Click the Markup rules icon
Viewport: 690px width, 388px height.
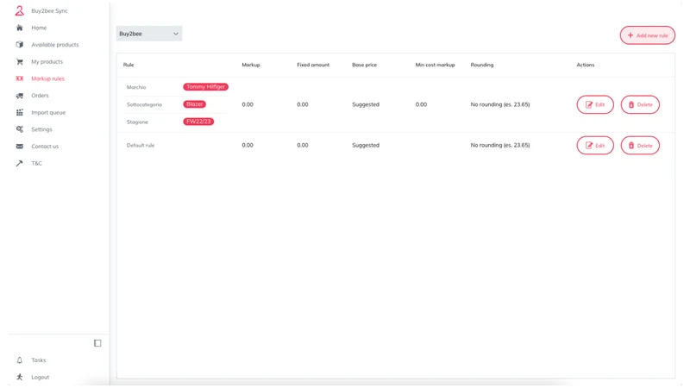coord(19,78)
